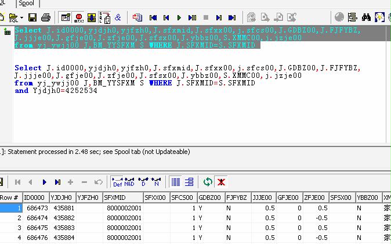Go to last record in grid navigator

pyautogui.click(x=57, y=182)
